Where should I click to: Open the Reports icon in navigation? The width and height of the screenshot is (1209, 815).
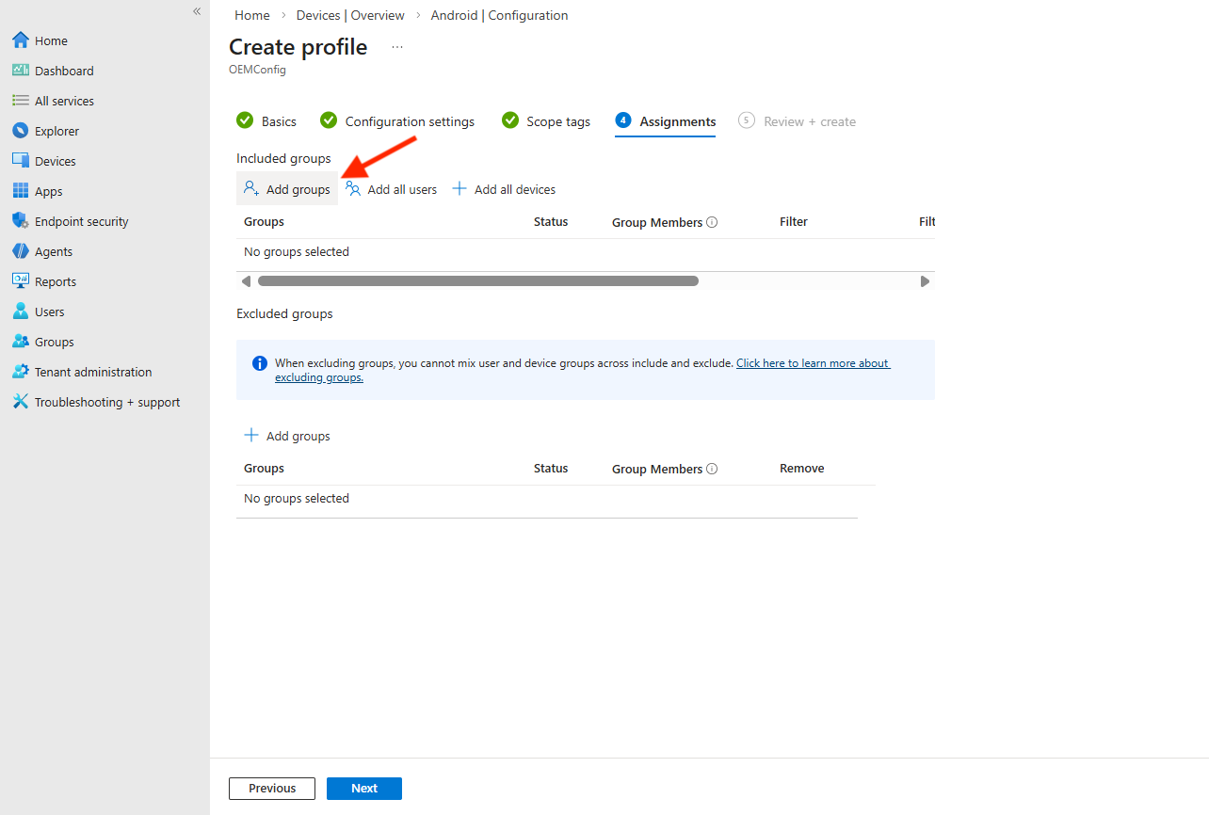coord(20,281)
